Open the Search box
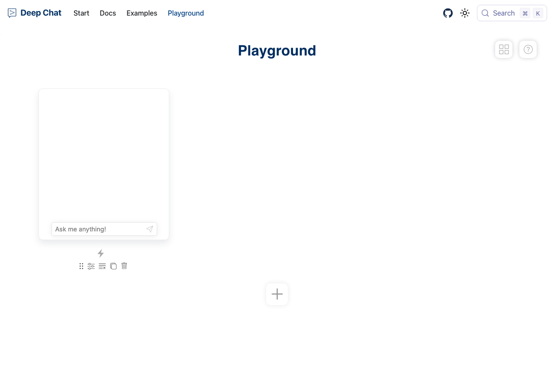The height and width of the screenshot is (390, 554). click(x=512, y=13)
